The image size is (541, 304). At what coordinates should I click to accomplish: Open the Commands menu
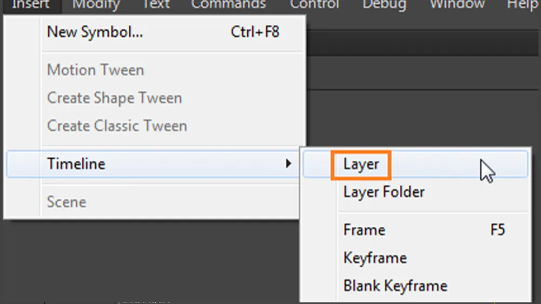[228, 5]
